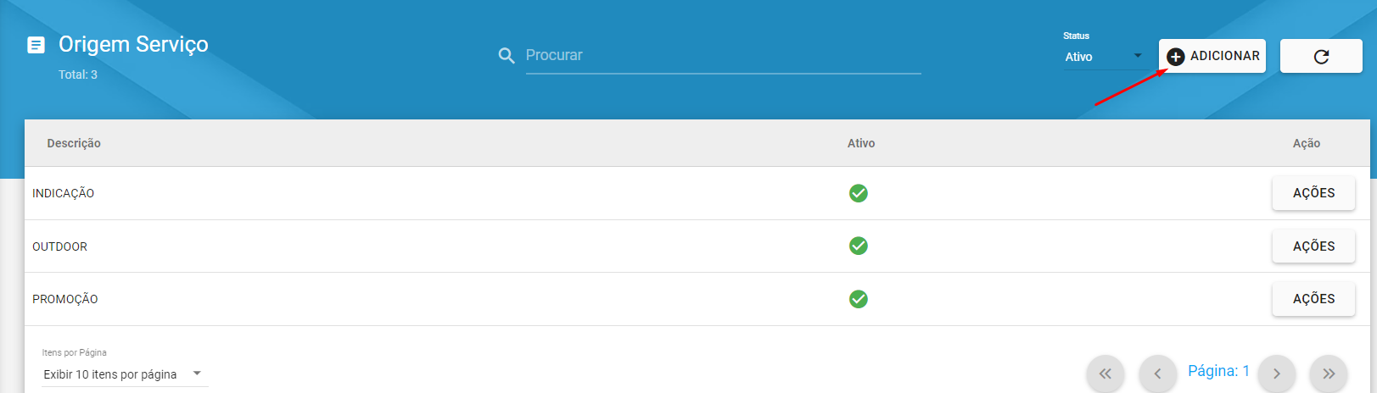
Task: Click the green active check for PROMOÇÃO
Action: [x=859, y=299]
